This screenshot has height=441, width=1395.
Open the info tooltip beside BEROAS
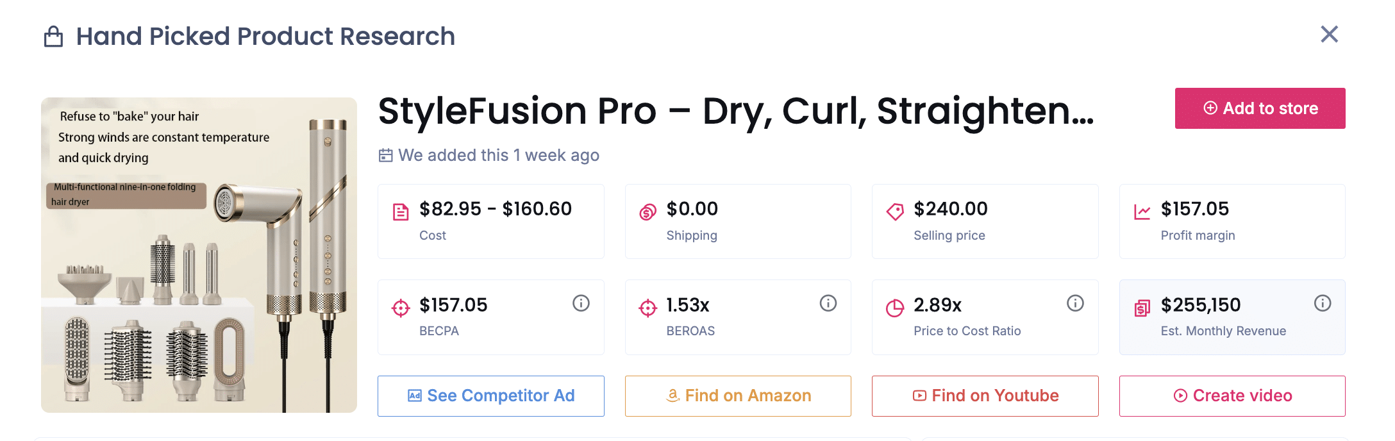[x=828, y=303]
